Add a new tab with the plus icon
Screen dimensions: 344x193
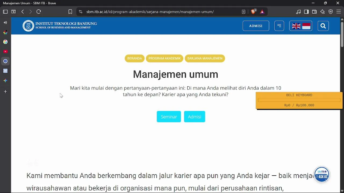5,92
